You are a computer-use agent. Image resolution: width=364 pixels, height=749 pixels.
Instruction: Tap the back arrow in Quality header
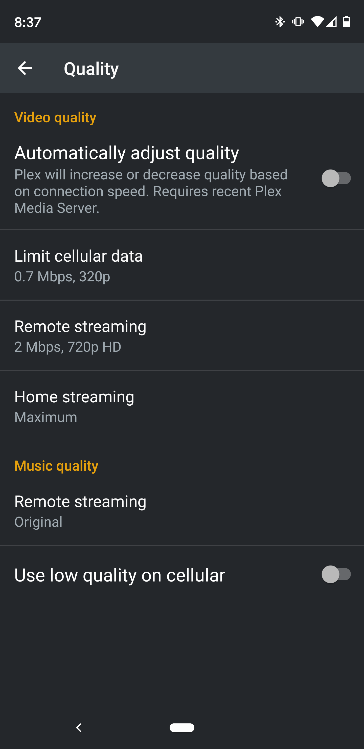coord(25,68)
